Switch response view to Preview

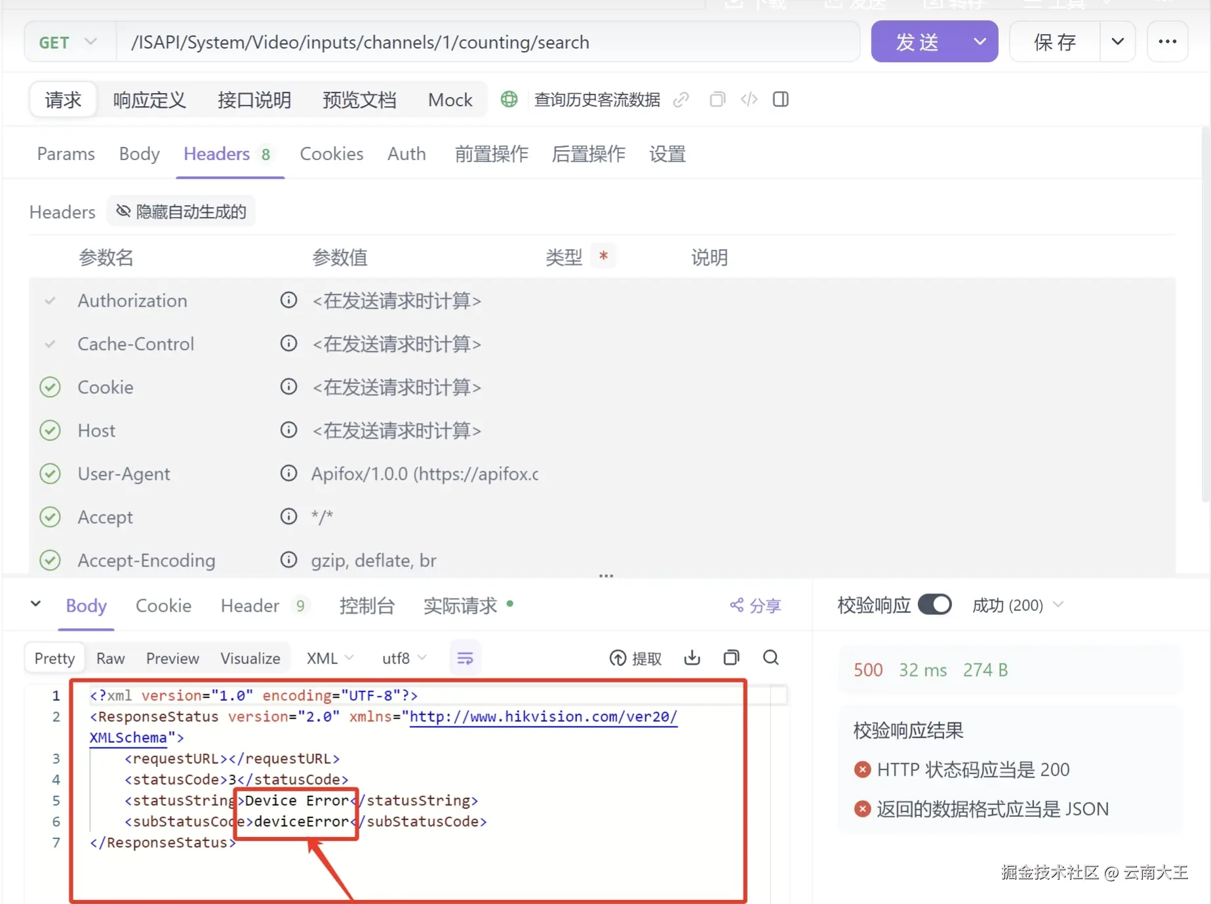point(172,658)
